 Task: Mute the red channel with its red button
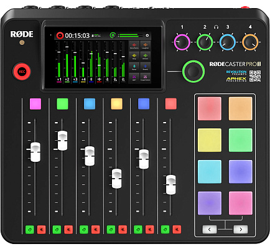pos(177,230)
